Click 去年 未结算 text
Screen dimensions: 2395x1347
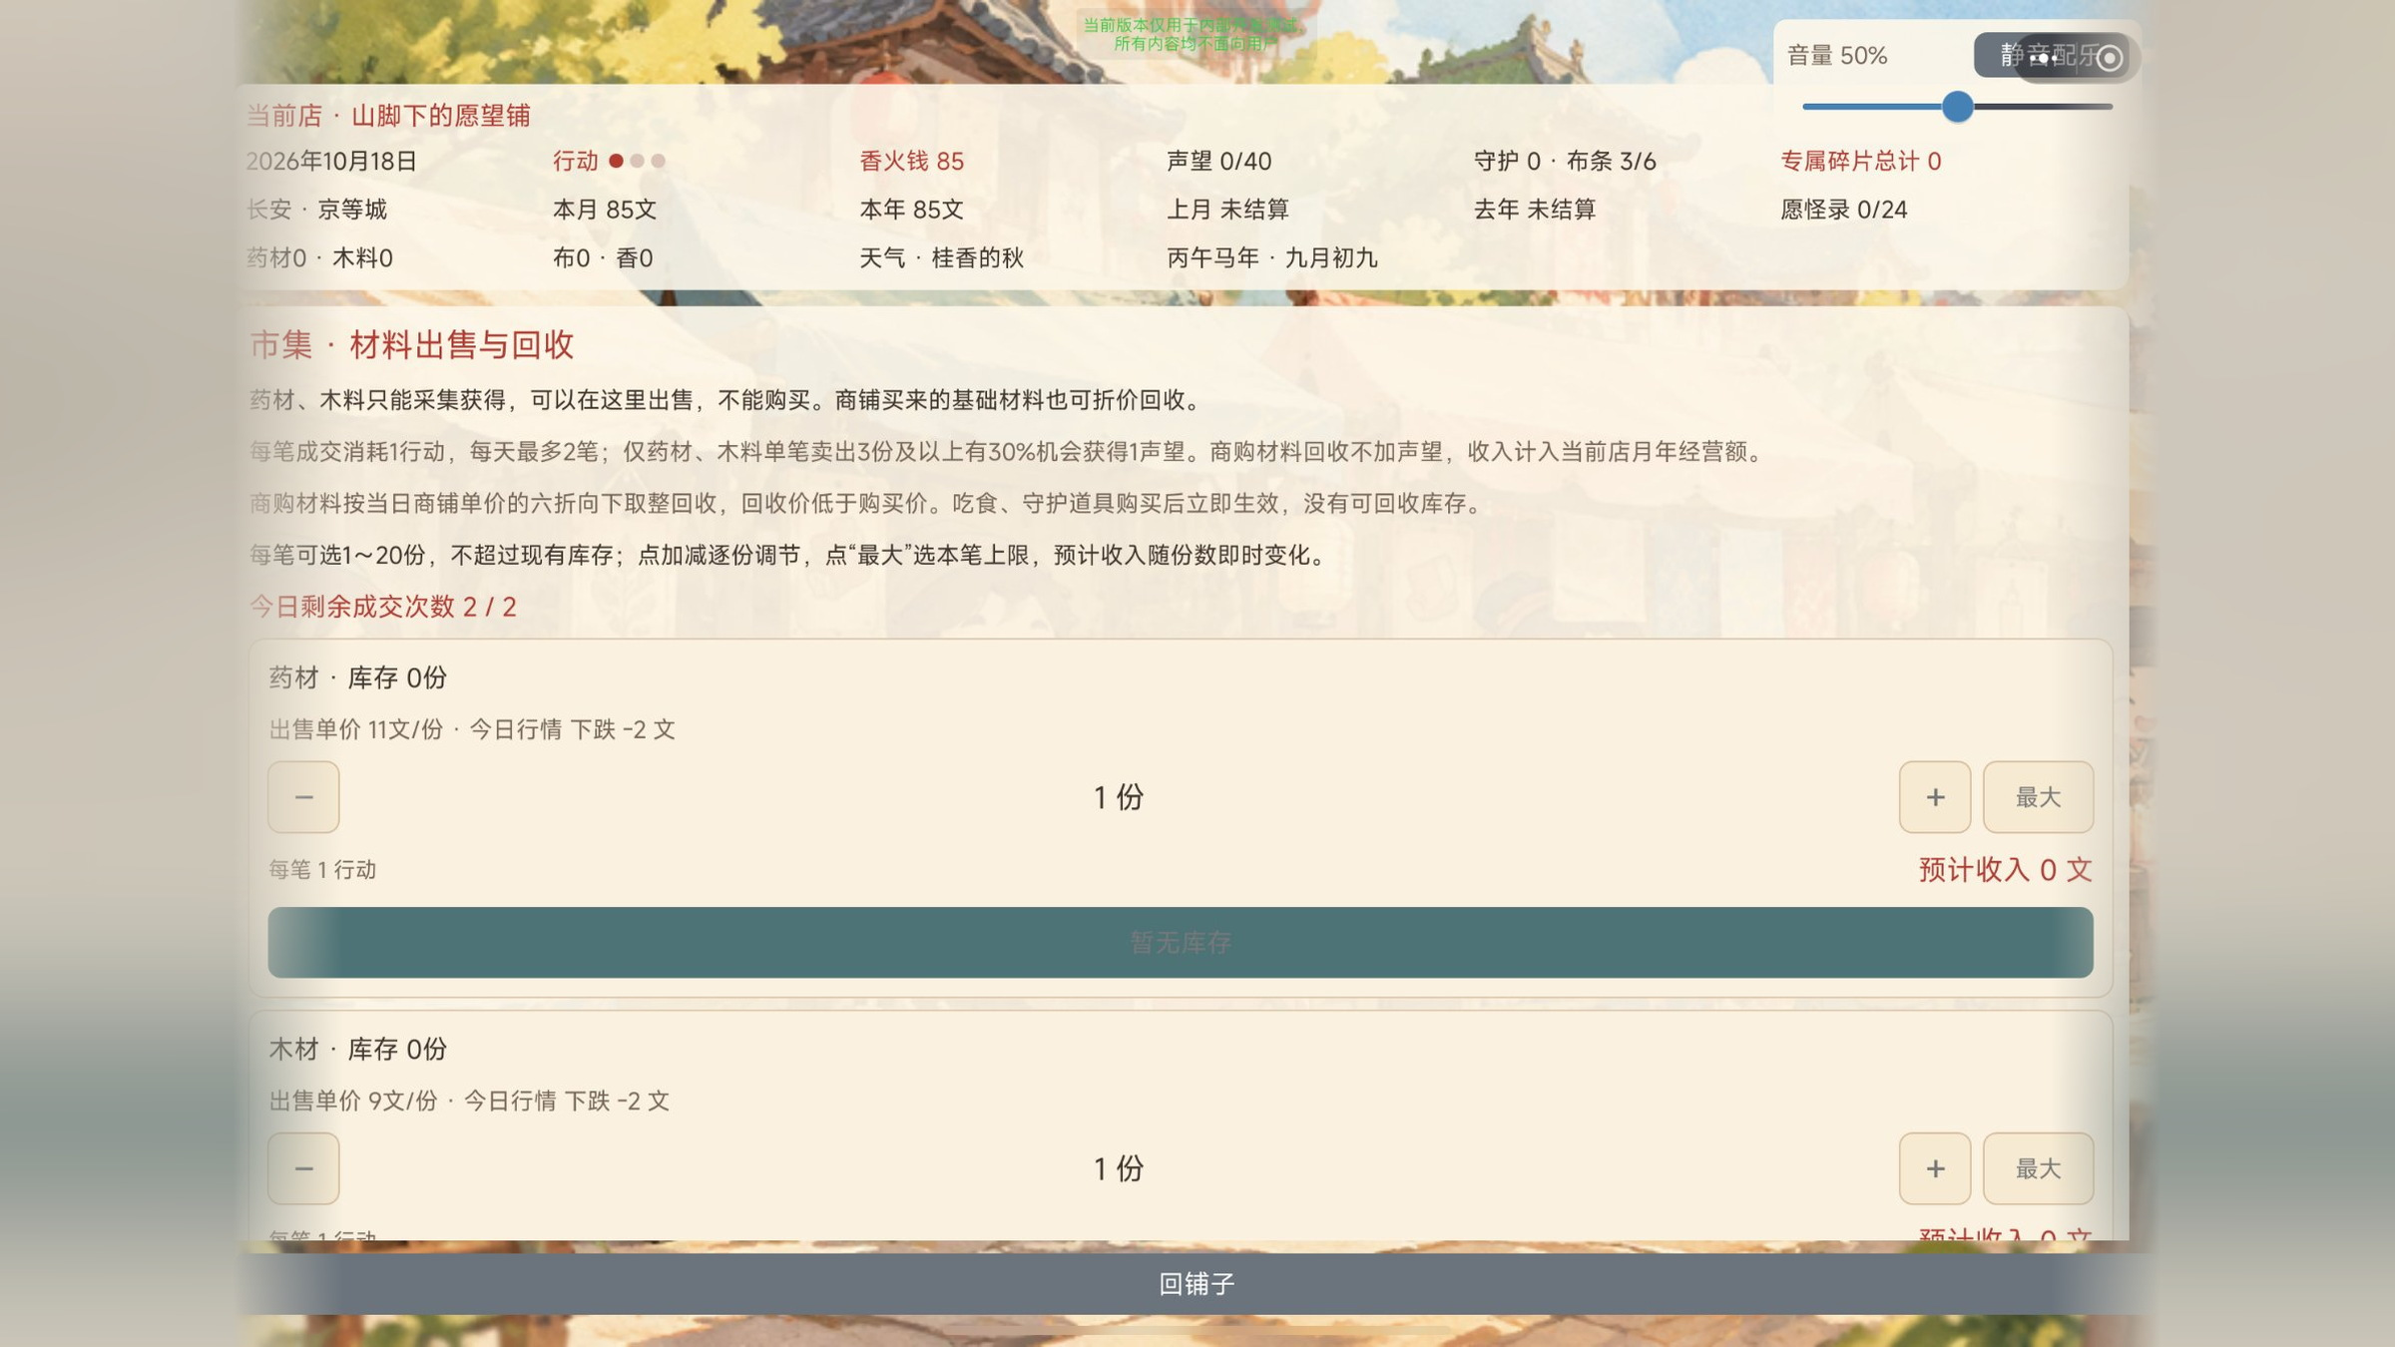pos(1535,210)
